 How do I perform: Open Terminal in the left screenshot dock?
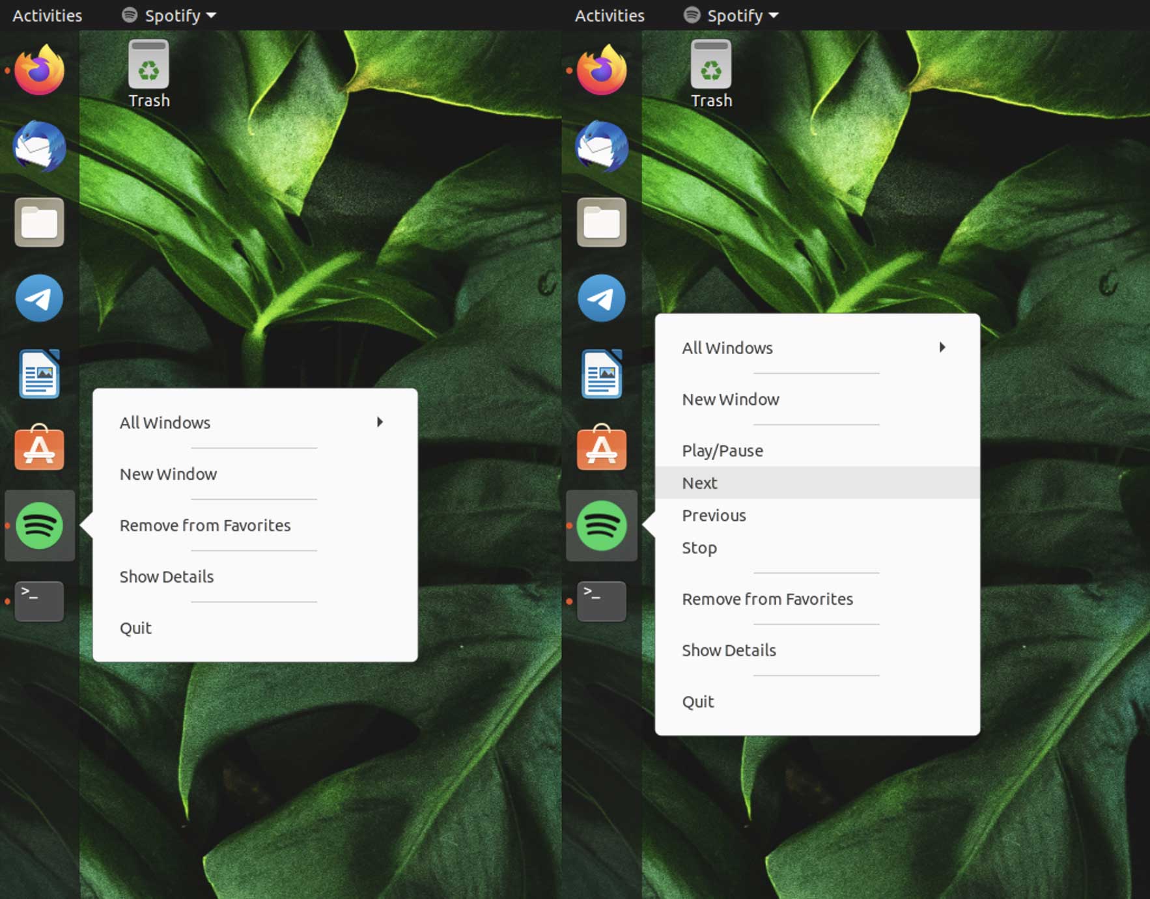[39, 601]
